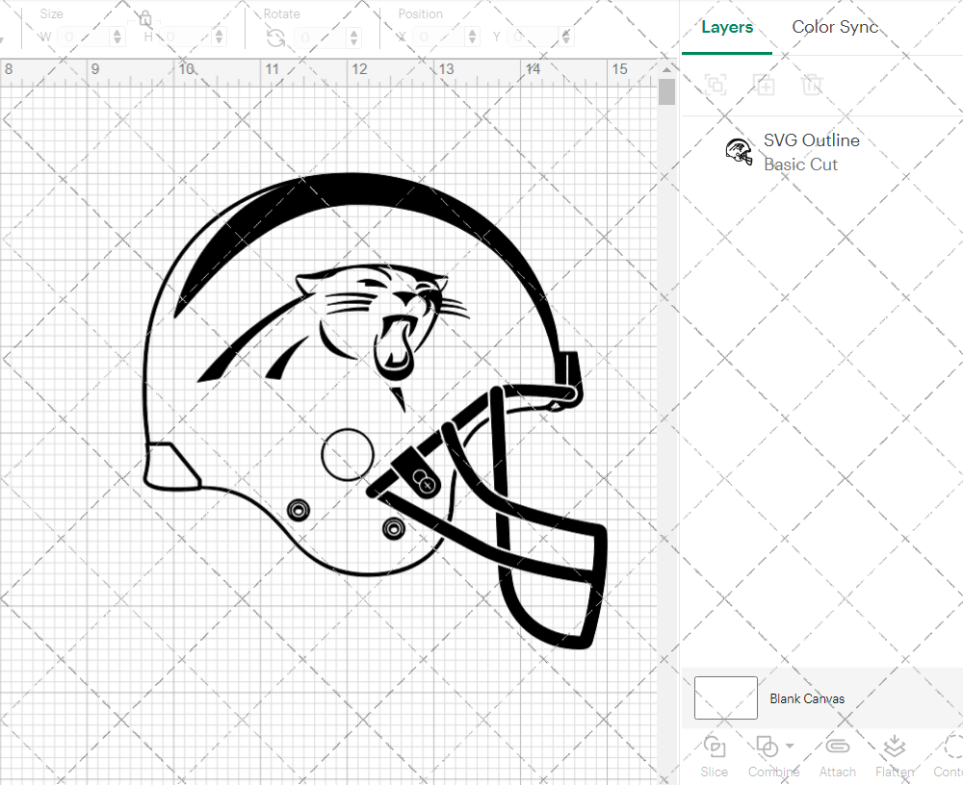The height and width of the screenshot is (785, 963).
Task: Click the Delete layer trash icon
Action: tap(811, 85)
